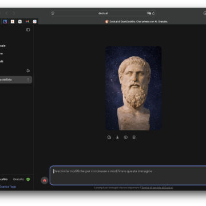Click the 'Scarica l'app' link
This screenshot has width=206, height=206.
[7, 187]
